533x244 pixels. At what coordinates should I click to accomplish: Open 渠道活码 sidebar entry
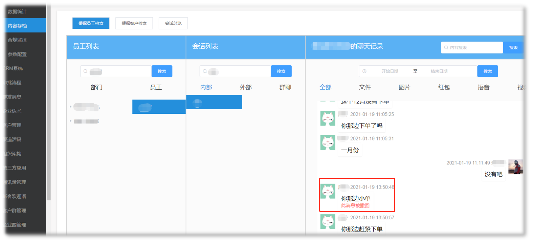click(12, 139)
